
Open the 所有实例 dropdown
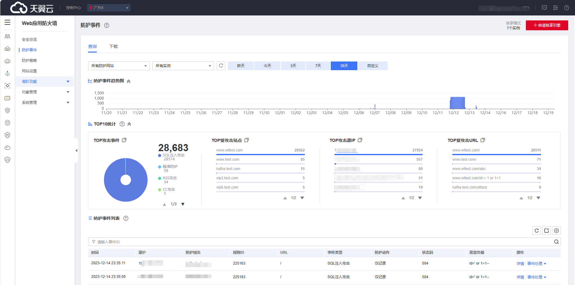pos(183,66)
